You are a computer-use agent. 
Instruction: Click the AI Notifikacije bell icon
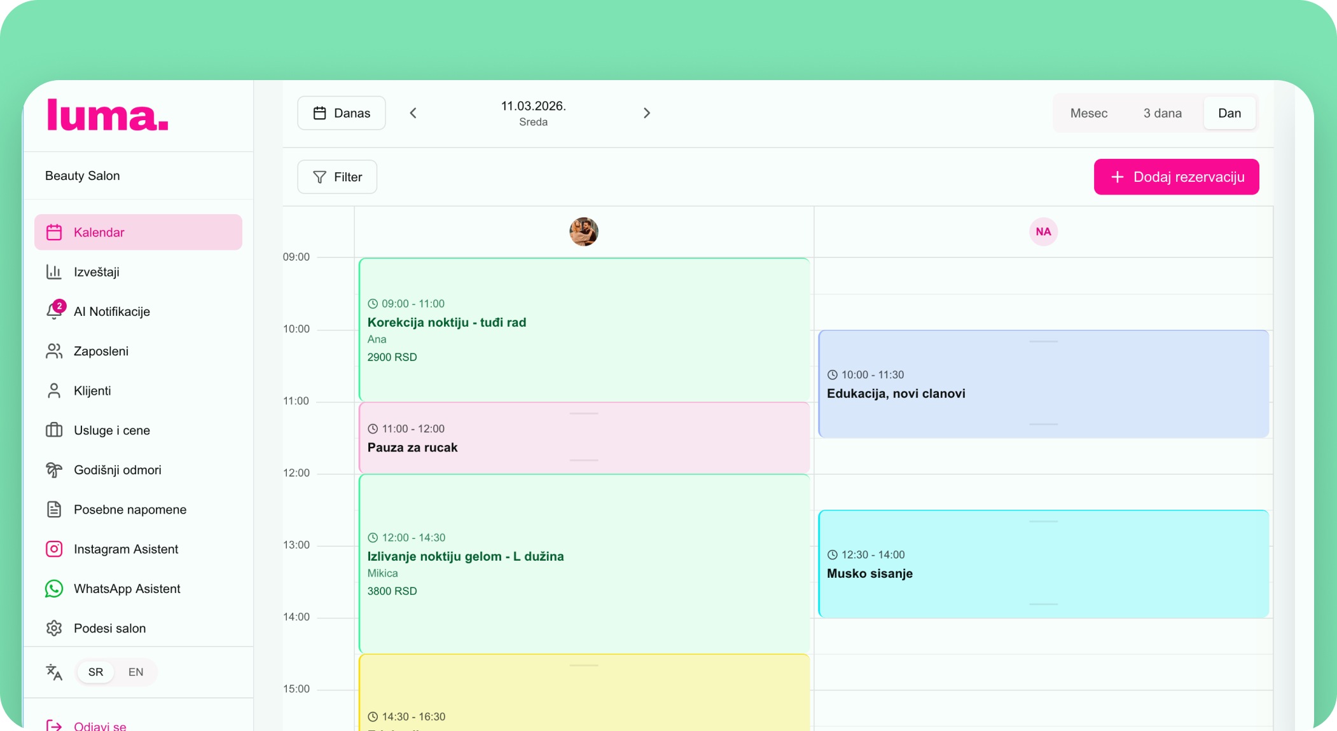click(54, 311)
